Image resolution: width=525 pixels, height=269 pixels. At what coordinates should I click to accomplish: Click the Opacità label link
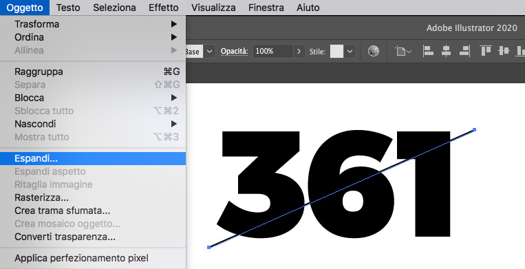235,52
